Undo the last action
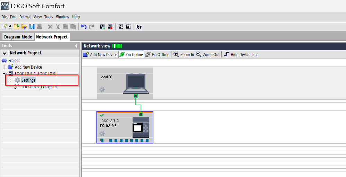Image resolution: width=346 pixels, height=177 pixels. pos(84,27)
